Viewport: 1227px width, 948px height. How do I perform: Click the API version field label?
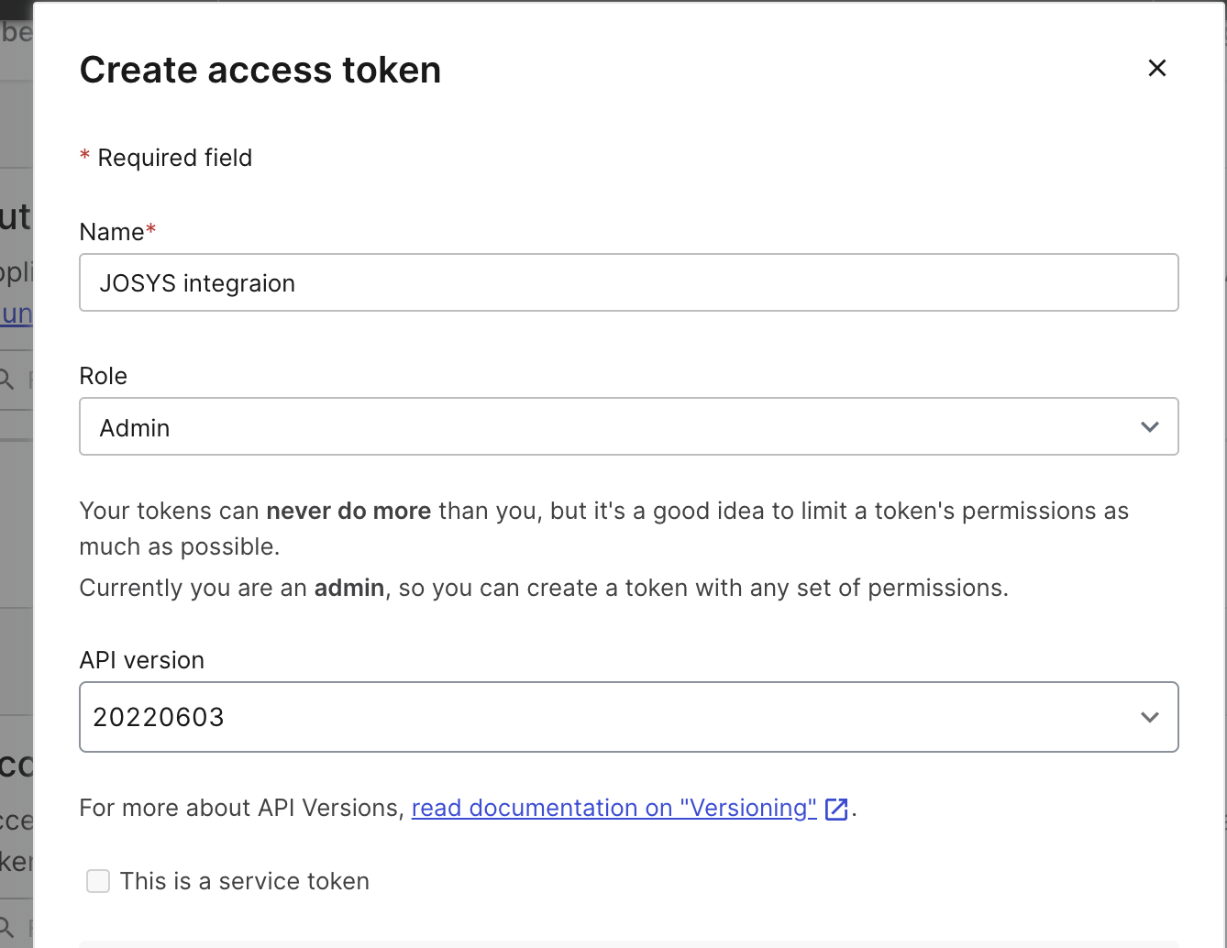tap(142, 660)
